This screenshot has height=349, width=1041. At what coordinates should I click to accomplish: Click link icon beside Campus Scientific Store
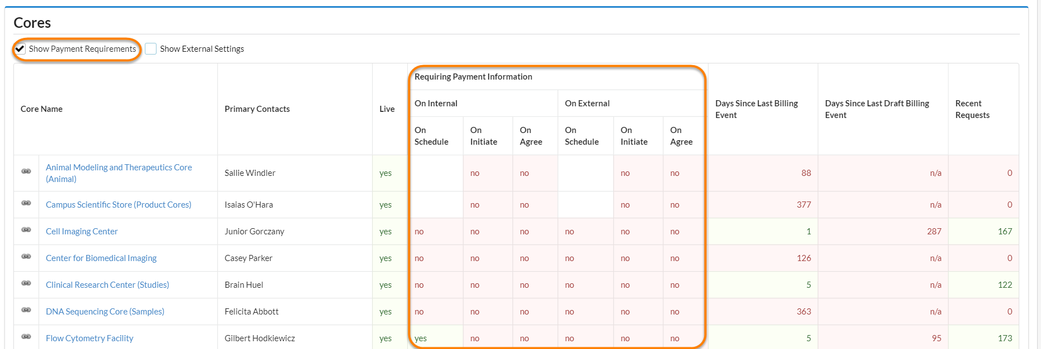(x=26, y=203)
